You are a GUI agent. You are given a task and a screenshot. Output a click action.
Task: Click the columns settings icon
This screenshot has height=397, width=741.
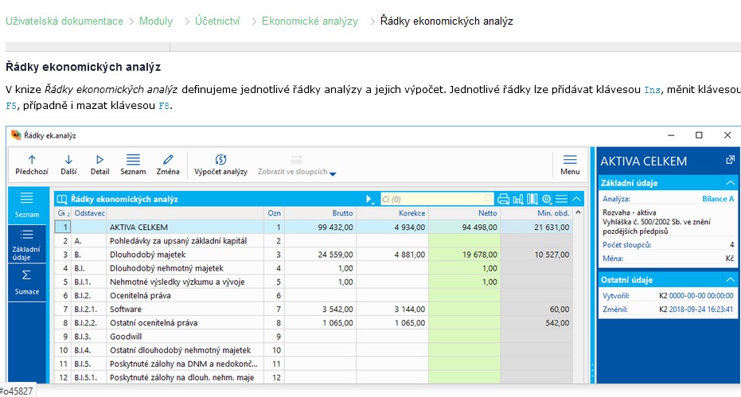click(532, 200)
